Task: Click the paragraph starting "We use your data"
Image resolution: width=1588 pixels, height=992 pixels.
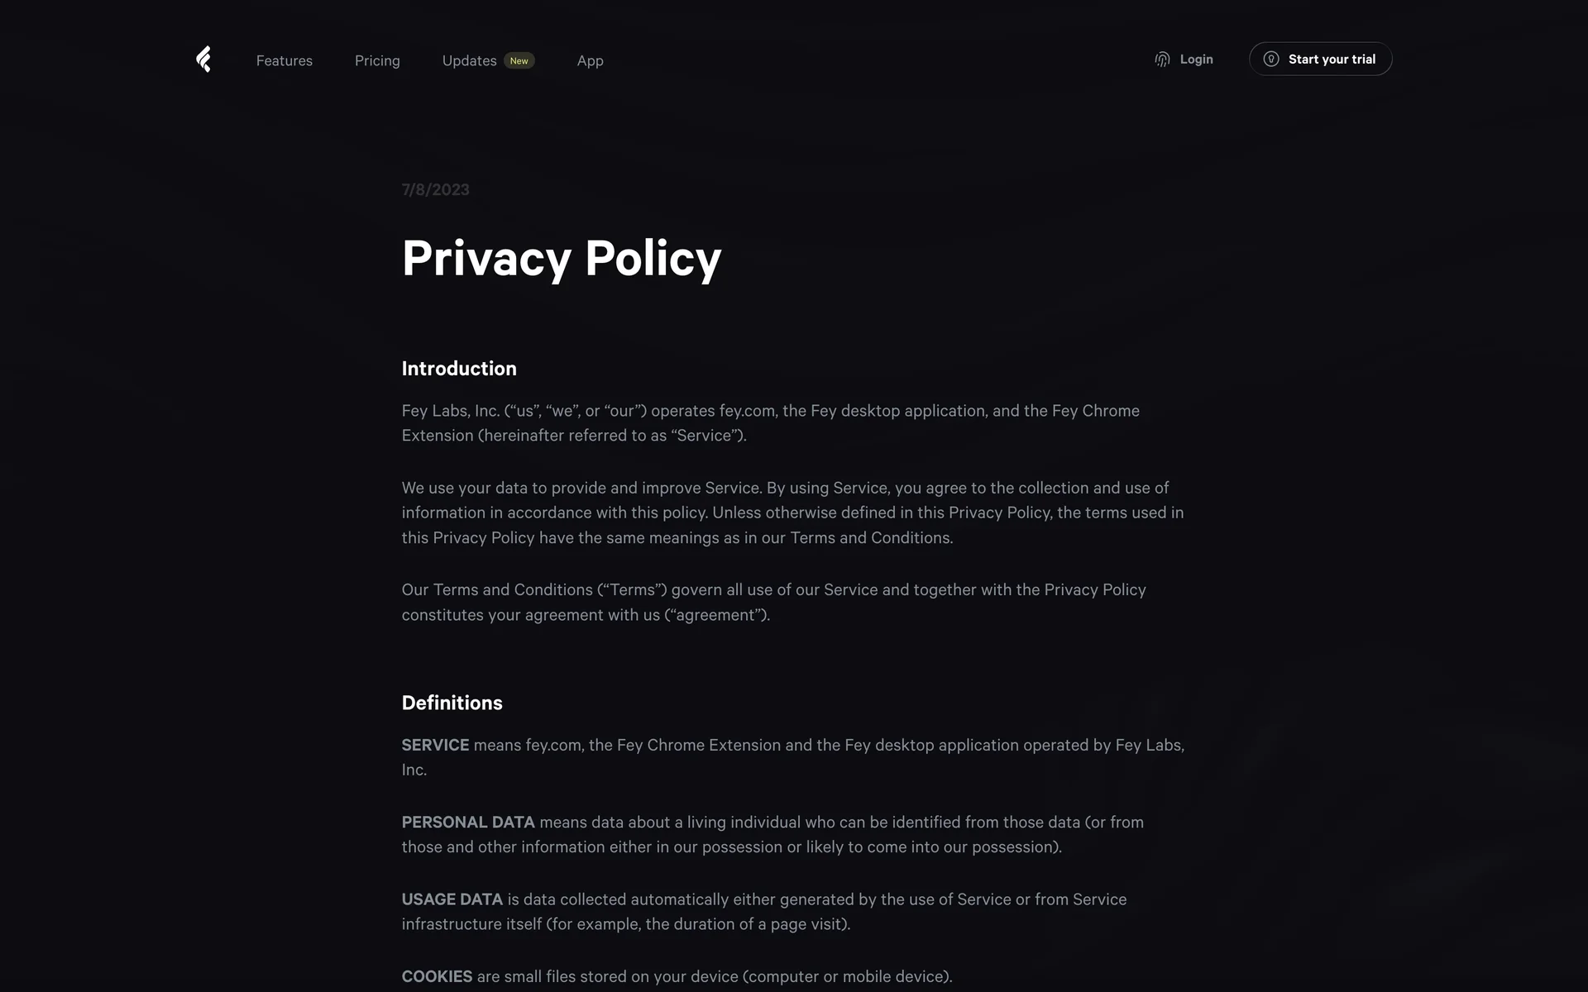Action: (x=792, y=513)
